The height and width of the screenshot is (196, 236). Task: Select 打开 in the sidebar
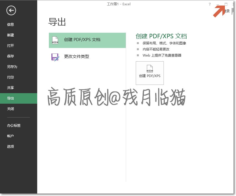[11, 46]
